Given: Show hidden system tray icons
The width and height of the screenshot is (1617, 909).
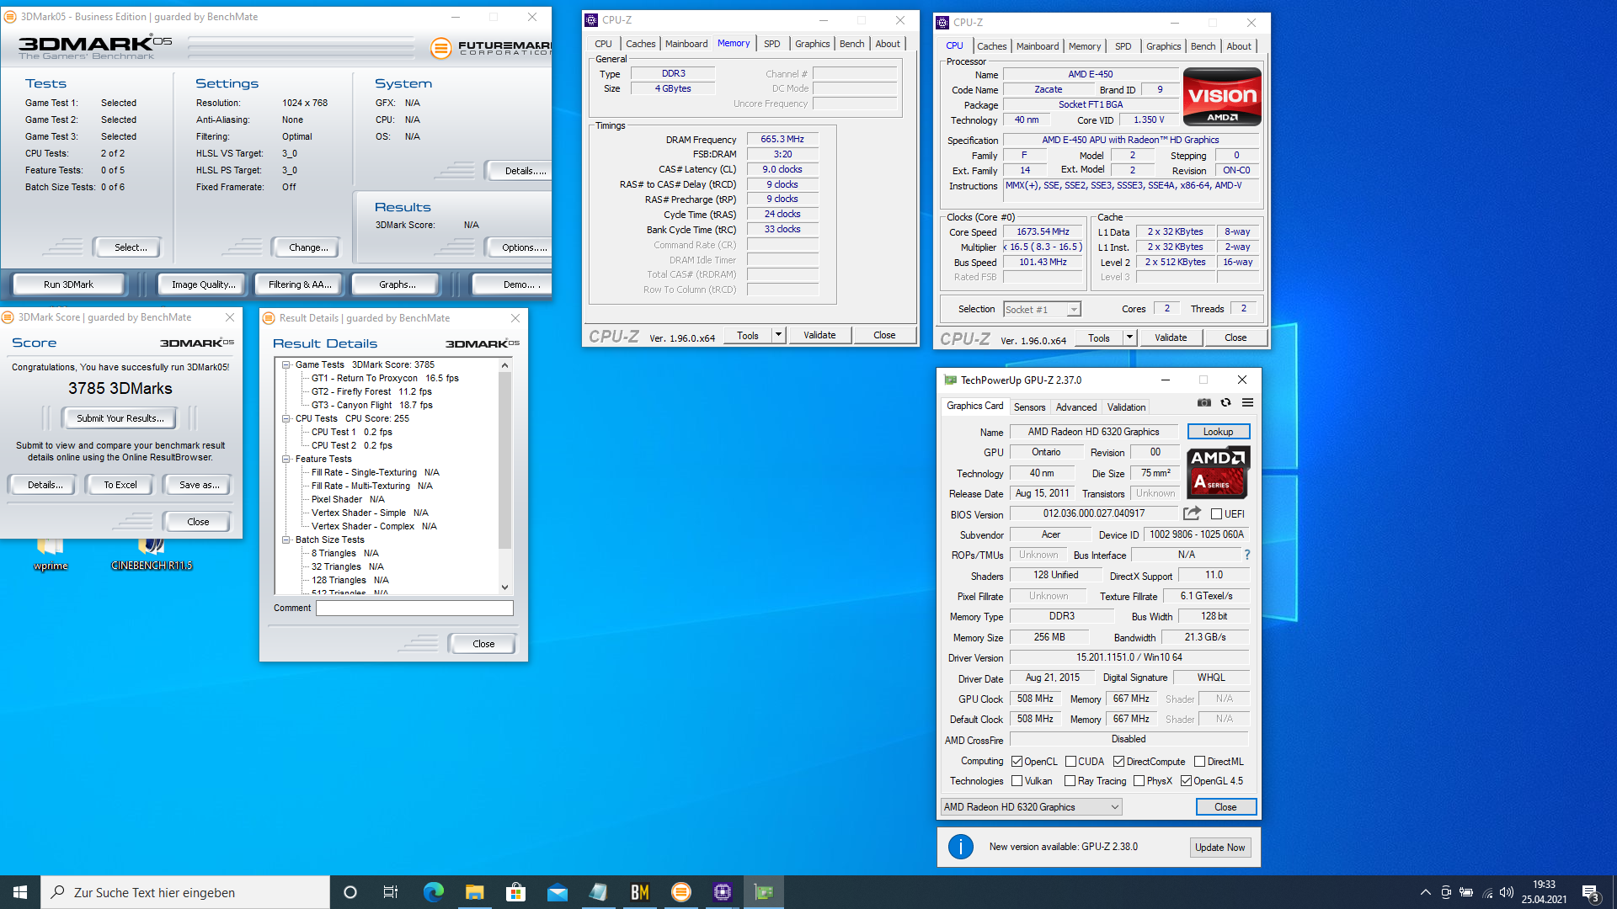Looking at the screenshot, I should [x=1425, y=892].
